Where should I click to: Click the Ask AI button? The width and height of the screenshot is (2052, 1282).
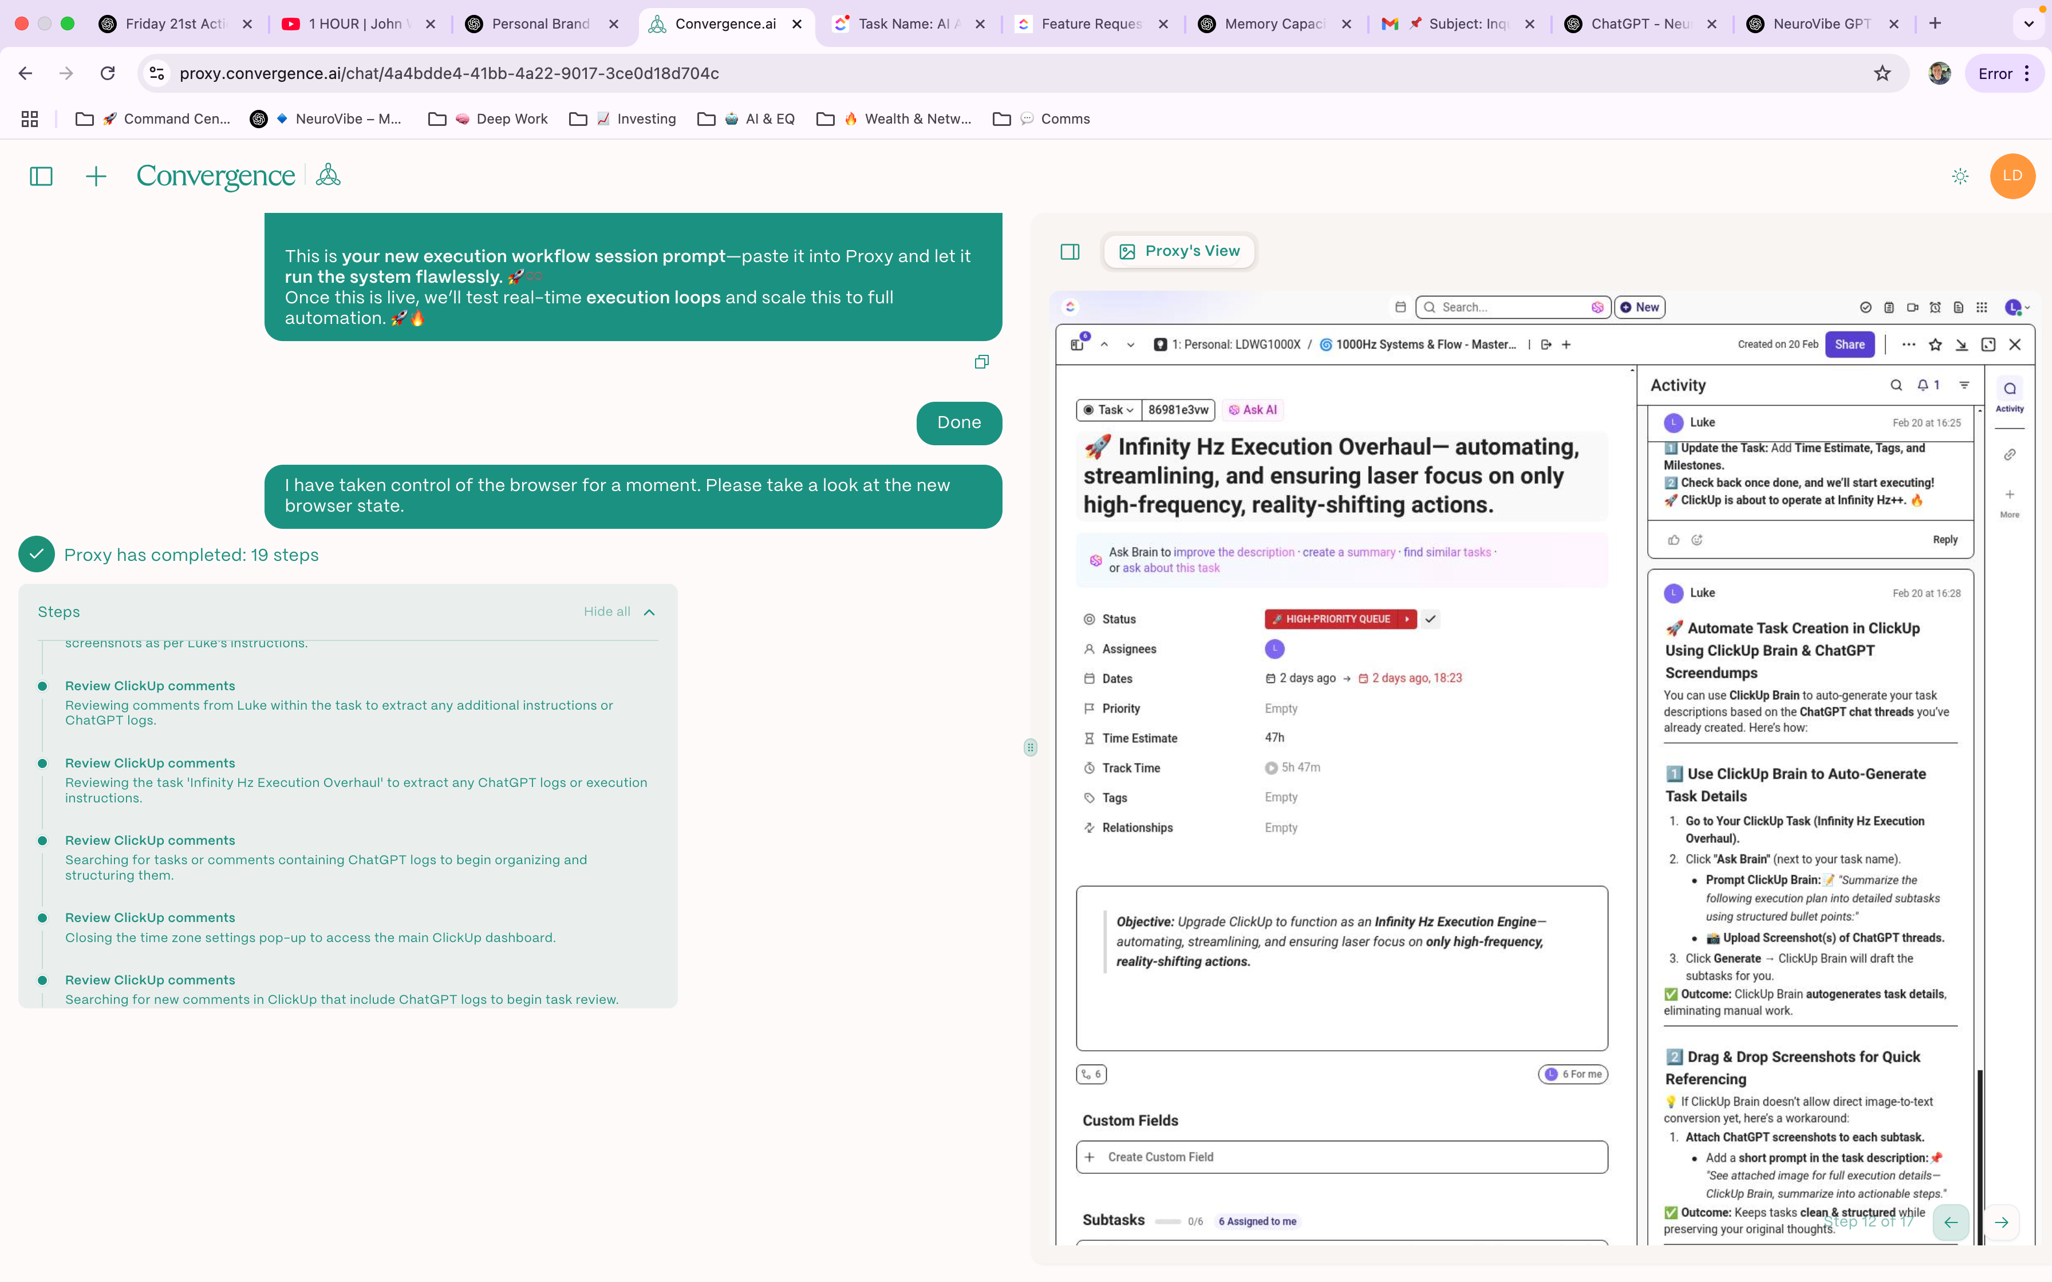tap(1252, 410)
